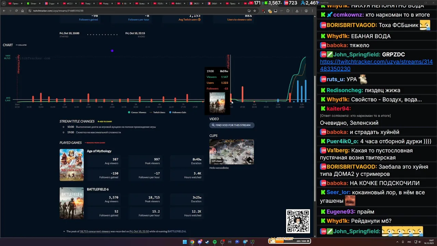This screenshot has width=437, height=246.
Task: Click username kaiter94 in chat
Action: 339,109
